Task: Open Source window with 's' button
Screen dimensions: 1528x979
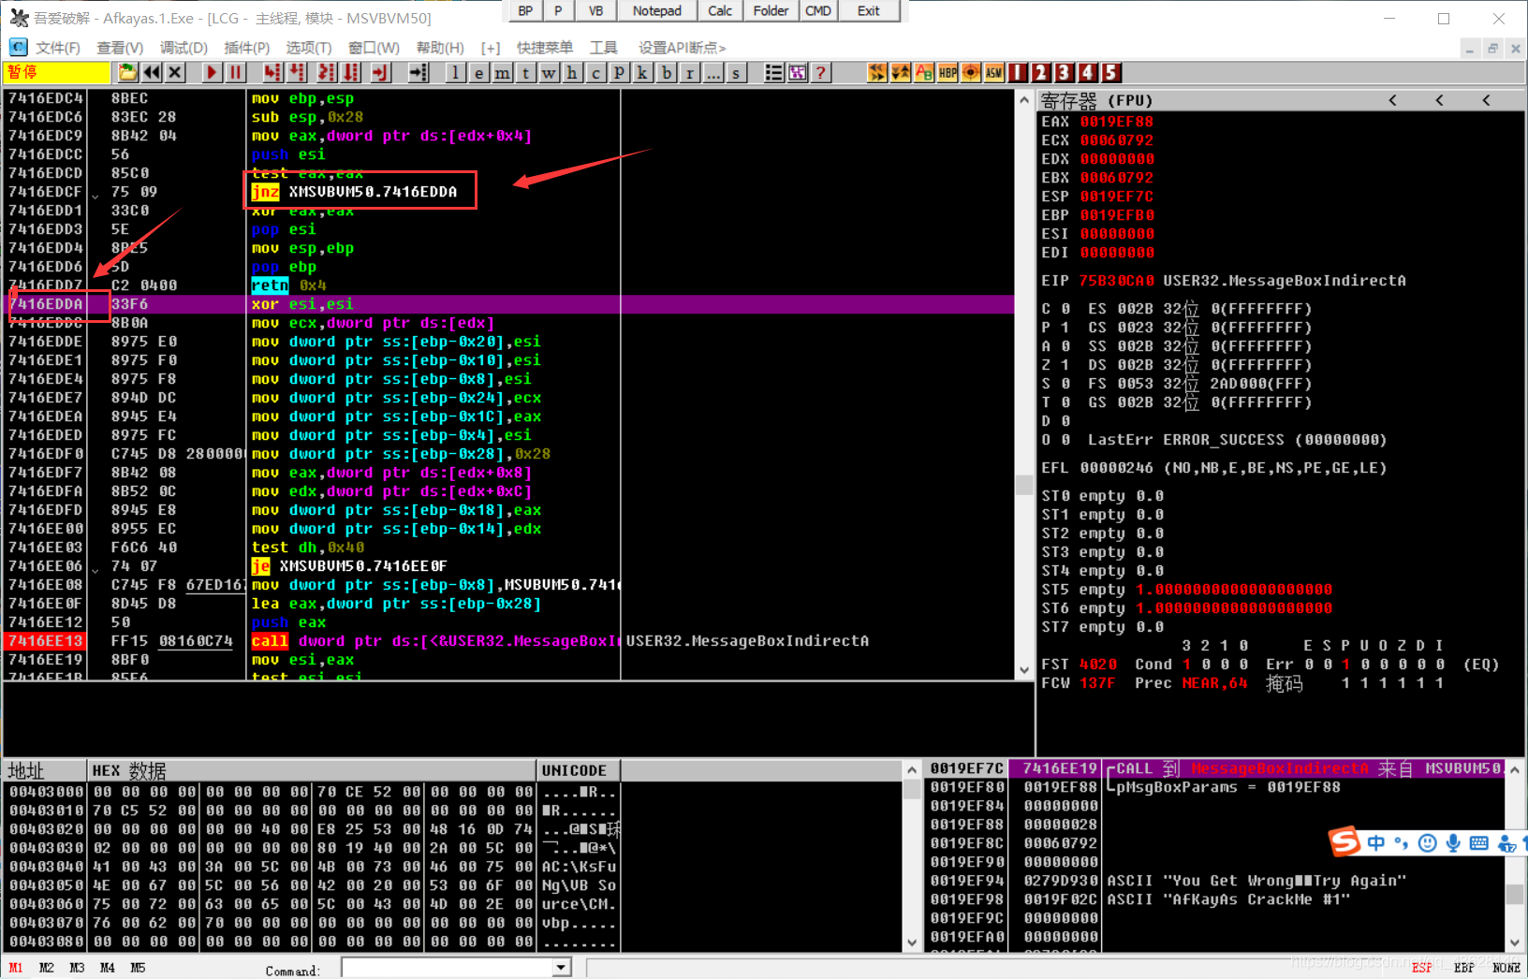Action: tap(736, 72)
